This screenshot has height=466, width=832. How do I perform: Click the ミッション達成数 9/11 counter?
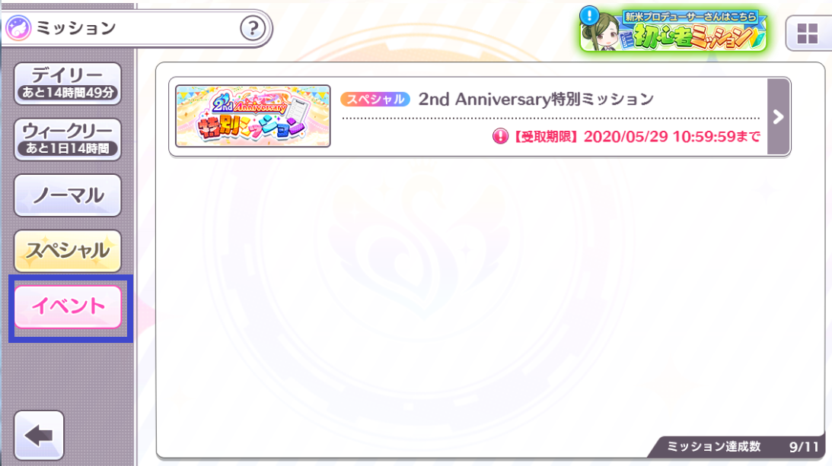coord(741,447)
